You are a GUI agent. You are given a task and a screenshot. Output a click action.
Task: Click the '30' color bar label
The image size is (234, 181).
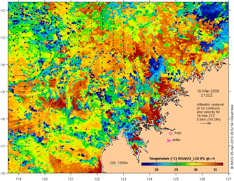195,170
